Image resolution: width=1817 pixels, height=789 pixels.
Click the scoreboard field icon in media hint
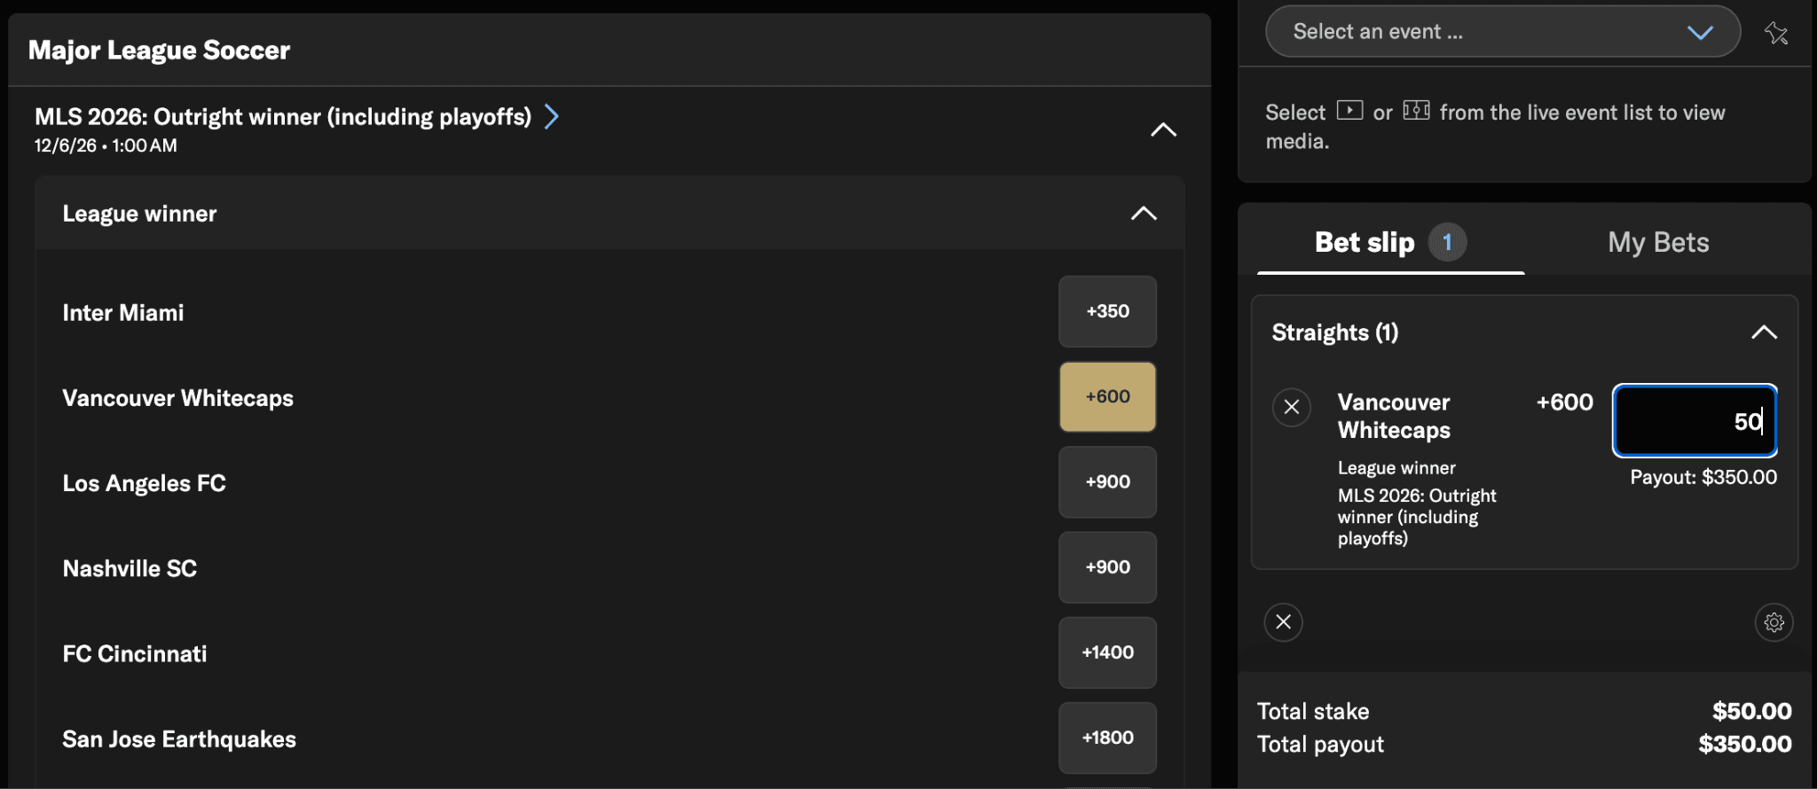click(1416, 111)
